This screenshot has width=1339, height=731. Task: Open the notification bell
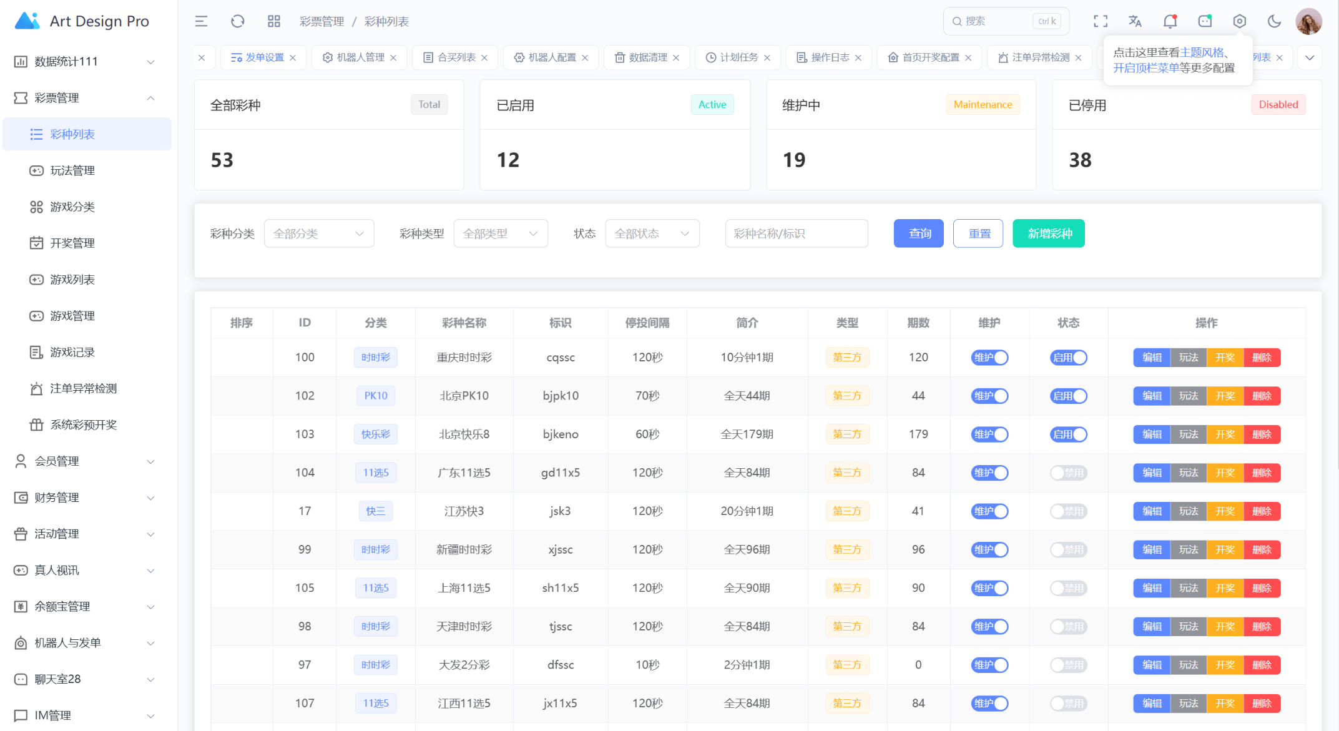pos(1170,21)
